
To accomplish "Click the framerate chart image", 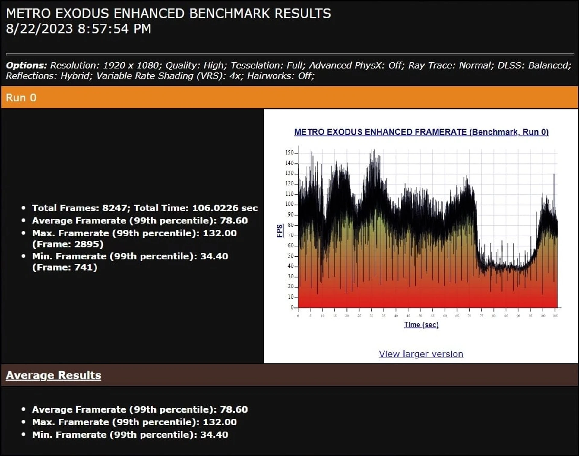I will (x=421, y=230).
